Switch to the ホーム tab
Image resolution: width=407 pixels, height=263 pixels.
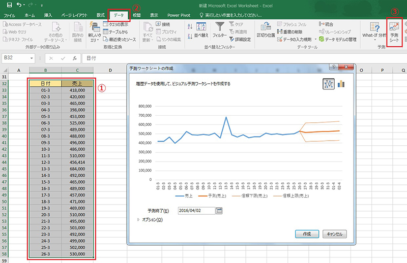point(30,15)
